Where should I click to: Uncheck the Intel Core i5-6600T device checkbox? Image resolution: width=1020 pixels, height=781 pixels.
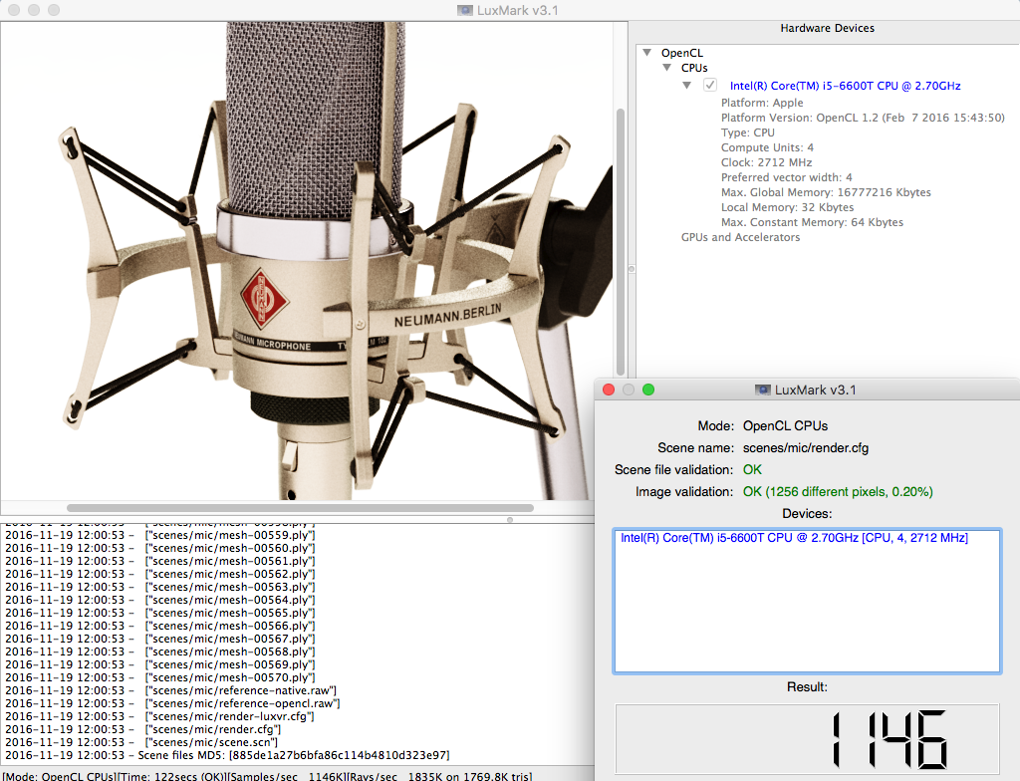(710, 86)
